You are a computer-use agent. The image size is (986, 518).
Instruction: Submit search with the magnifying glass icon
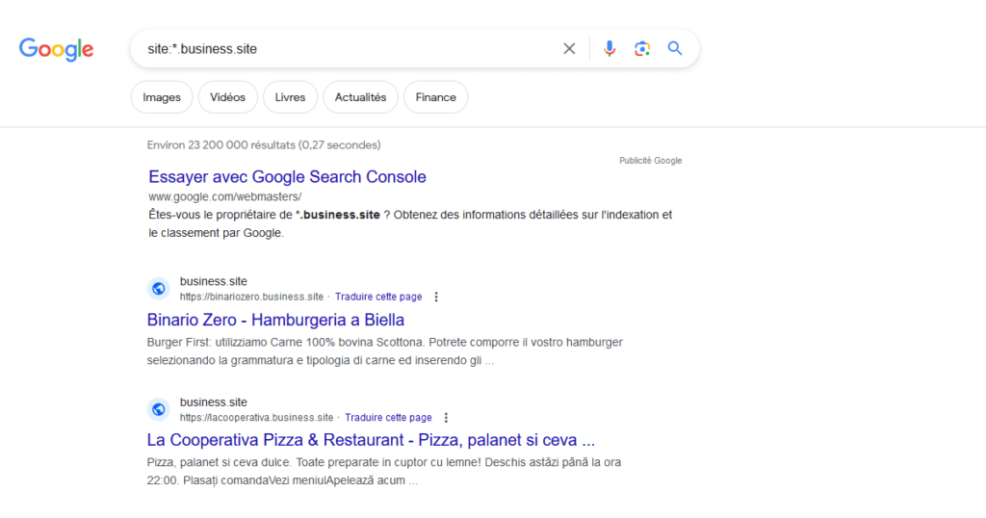coord(675,48)
